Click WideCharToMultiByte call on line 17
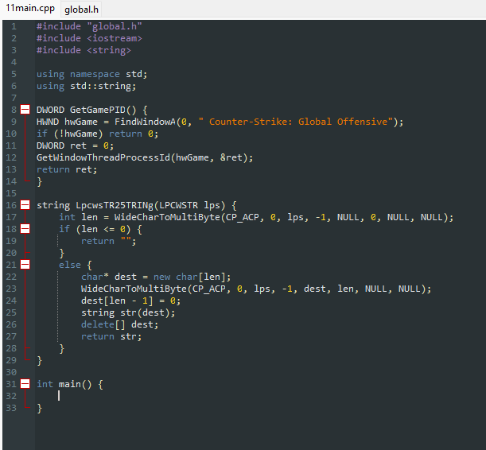 click(x=167, y=217)
